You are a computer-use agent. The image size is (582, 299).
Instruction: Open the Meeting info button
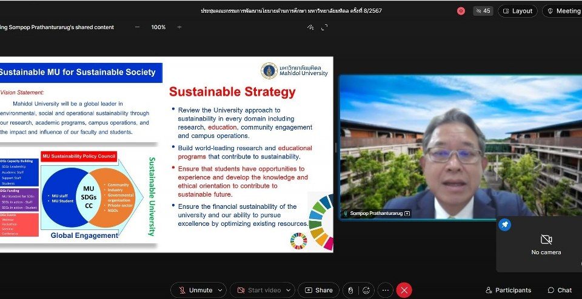point(563,11)
